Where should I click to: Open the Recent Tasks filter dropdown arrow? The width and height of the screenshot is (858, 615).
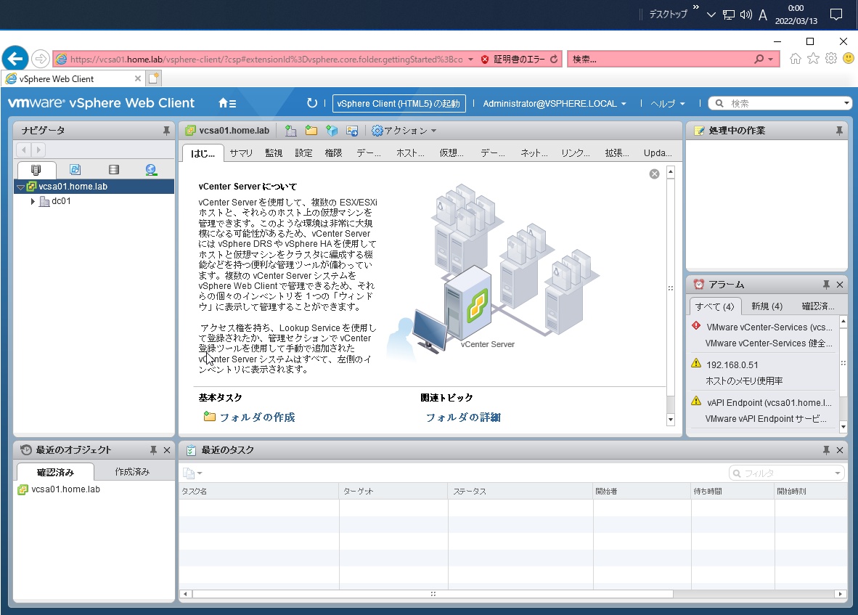[837, 473]
